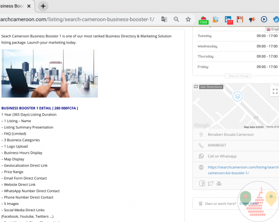Viewport: 279px width, 222px height.
Task: Click the address bar URL
Action: click(77, 20)
